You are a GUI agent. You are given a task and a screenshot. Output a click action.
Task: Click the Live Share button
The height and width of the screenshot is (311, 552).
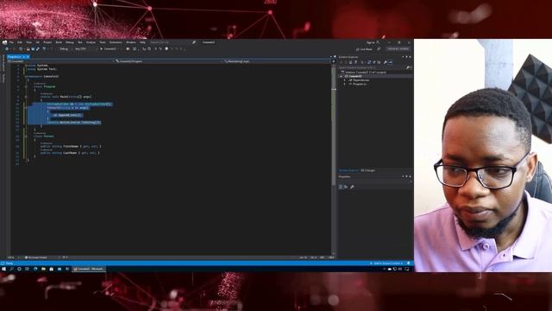[x=364, y=49]
